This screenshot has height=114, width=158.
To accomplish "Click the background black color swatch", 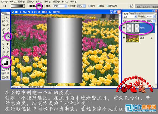I will pyautogui.click(x=7, y=63).
